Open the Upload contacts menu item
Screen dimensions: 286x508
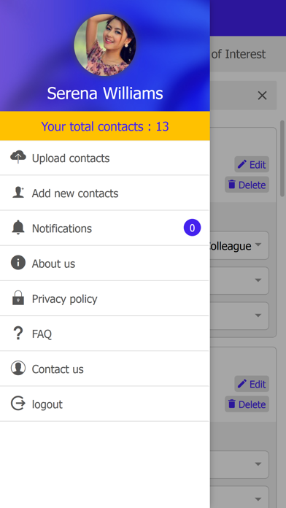point(104,158)
